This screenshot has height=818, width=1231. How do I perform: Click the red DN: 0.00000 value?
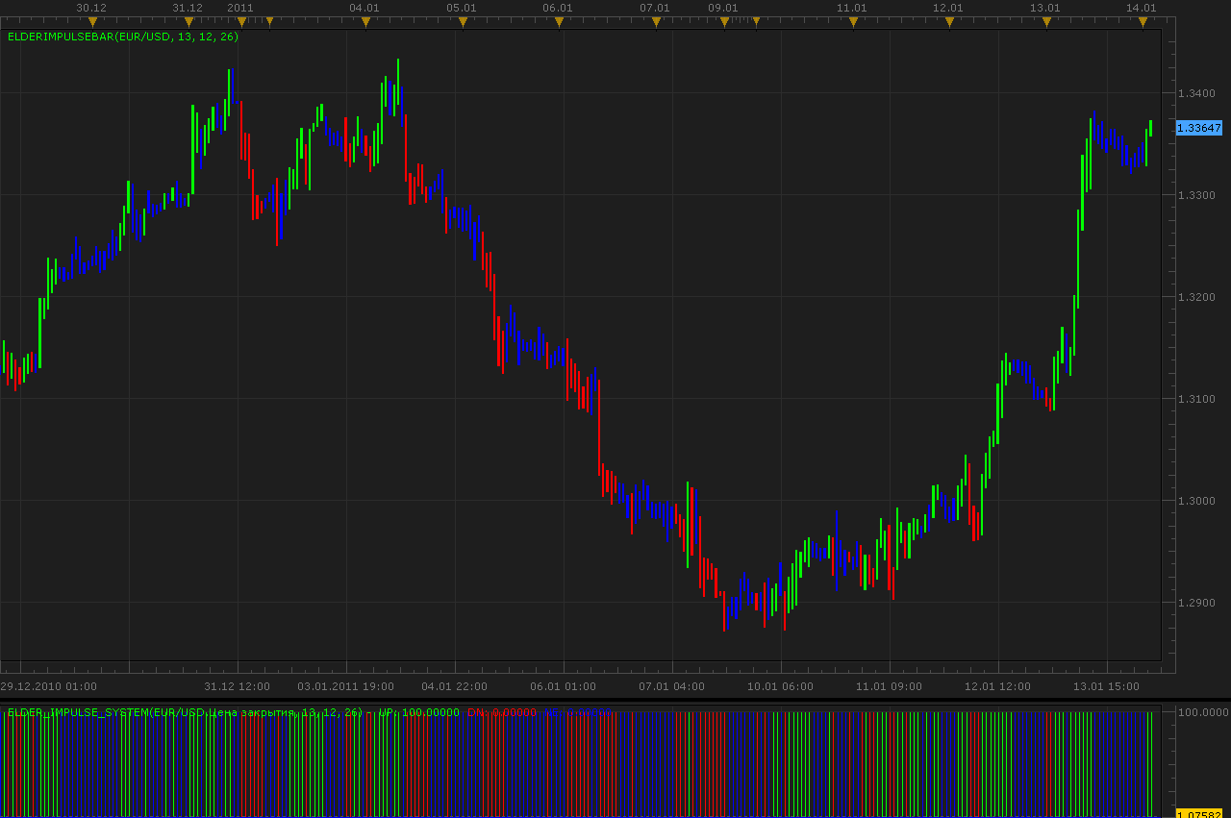[x=502, y=712]
